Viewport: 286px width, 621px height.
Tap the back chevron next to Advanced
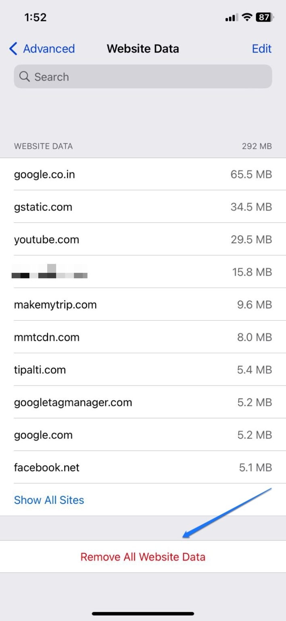point(13,49)
